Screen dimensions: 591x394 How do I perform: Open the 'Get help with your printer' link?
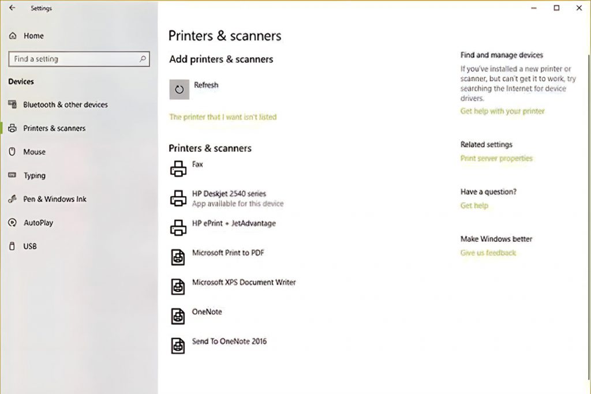pyautogui.click(x=502, y=111)
